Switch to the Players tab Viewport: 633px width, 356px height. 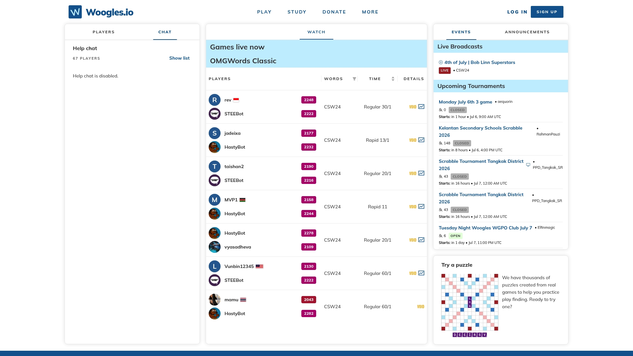pyautogui.click(x=104, y=32)
